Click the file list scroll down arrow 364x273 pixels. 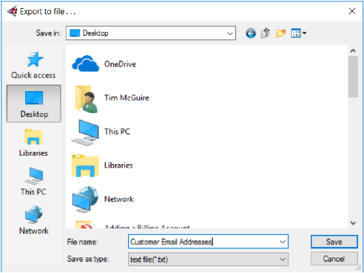[x=353, y=223]
